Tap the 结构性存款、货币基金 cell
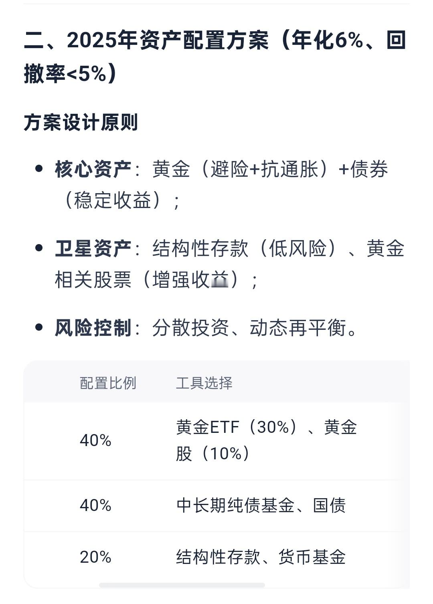433x604 pixels. point(261,557)
